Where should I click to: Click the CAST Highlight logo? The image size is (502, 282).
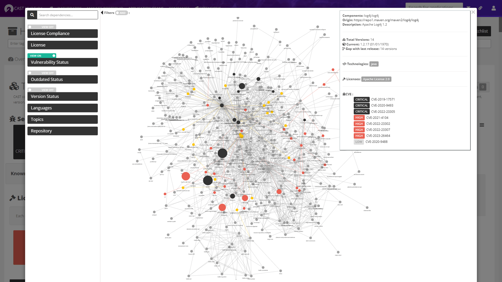pos(9,8)
